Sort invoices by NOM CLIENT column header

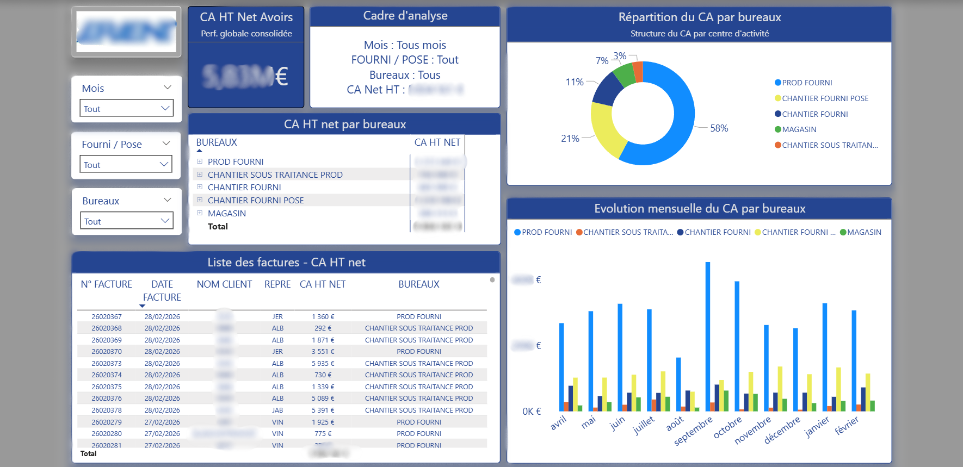coord(224,284)
